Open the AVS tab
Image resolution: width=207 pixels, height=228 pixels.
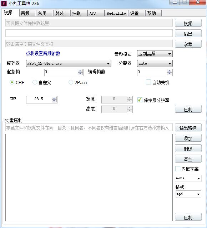pyautogui.click(x=96, y=13)
